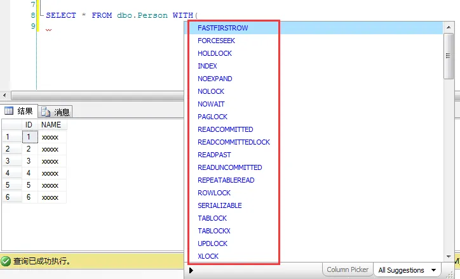Click the ID cell with value 4
Viewport: 460px width, 279px height.
[30, 173]
